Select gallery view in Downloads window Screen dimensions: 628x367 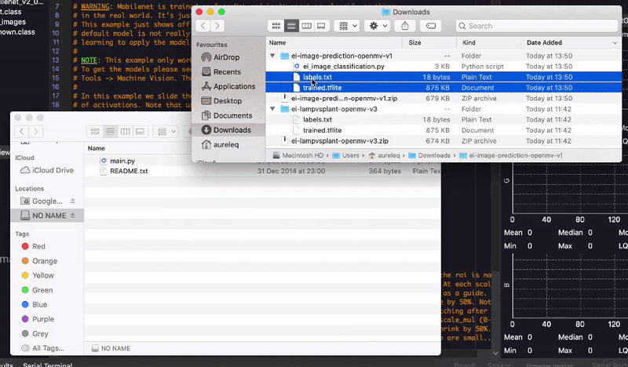click(321, 26)
